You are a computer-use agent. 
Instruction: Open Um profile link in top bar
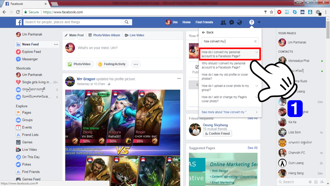172,22
